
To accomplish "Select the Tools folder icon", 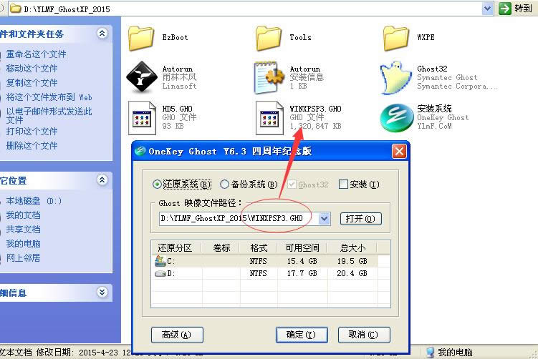I will (269, 38).
